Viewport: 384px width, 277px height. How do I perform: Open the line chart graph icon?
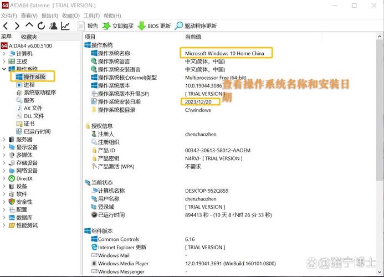65,25
